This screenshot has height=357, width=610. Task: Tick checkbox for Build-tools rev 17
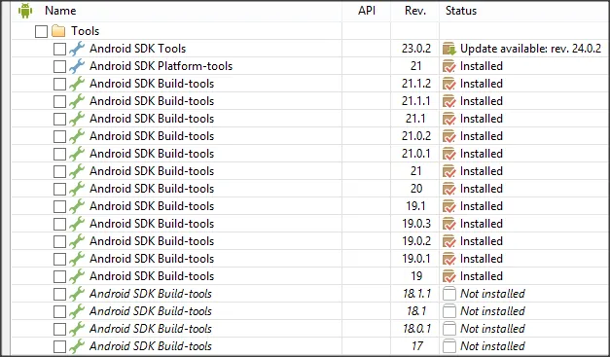[59, 346]
